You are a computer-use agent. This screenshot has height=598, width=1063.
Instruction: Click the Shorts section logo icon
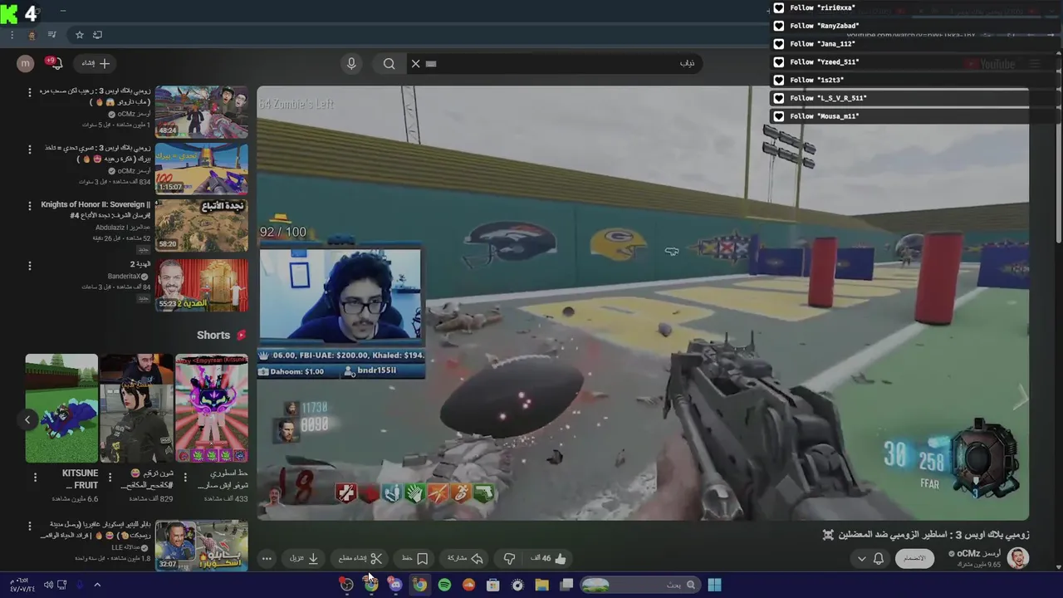(x=242, y=336)
